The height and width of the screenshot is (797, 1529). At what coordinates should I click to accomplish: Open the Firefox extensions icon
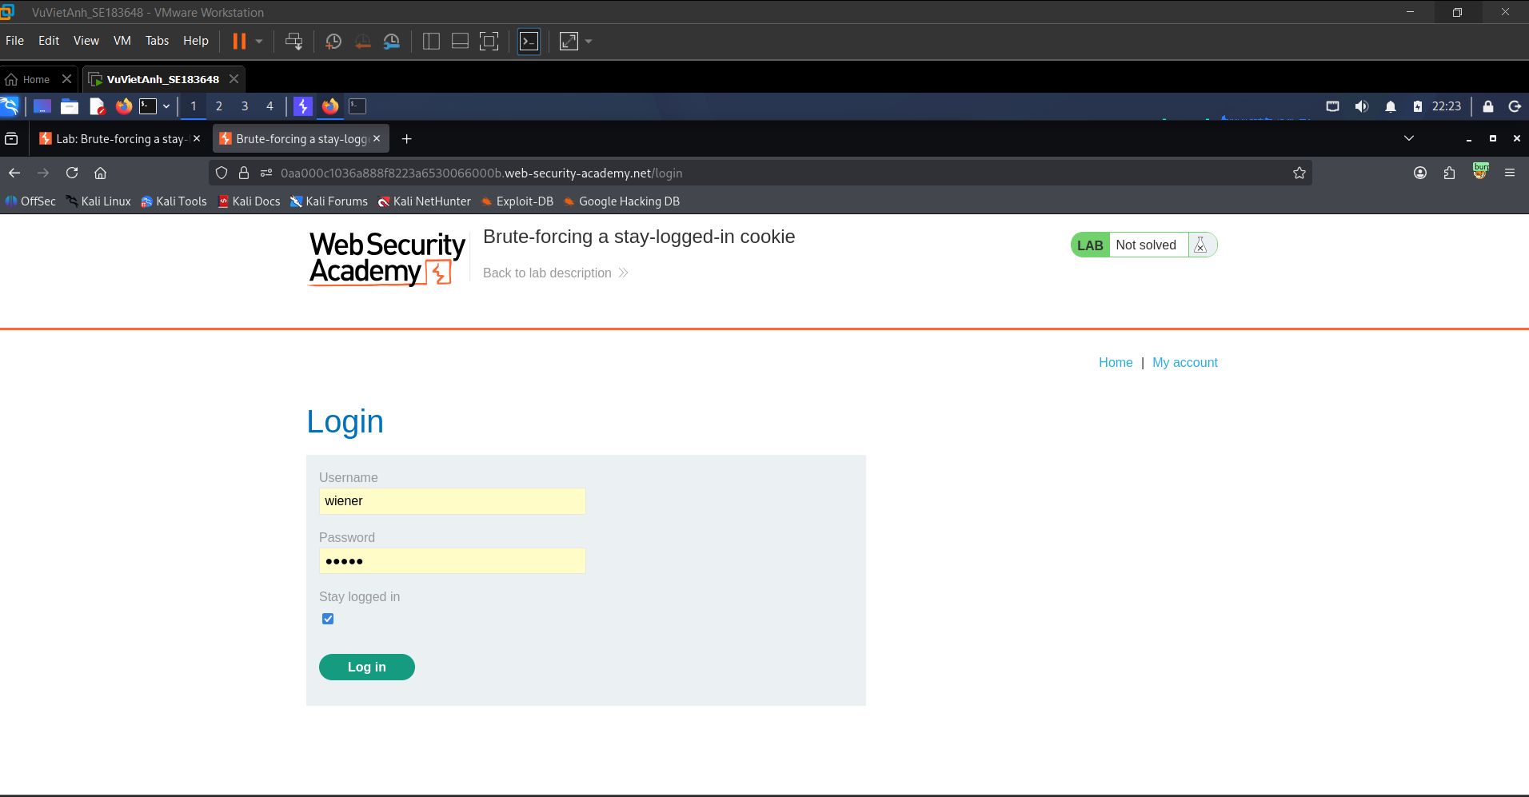click(1449, 173)
